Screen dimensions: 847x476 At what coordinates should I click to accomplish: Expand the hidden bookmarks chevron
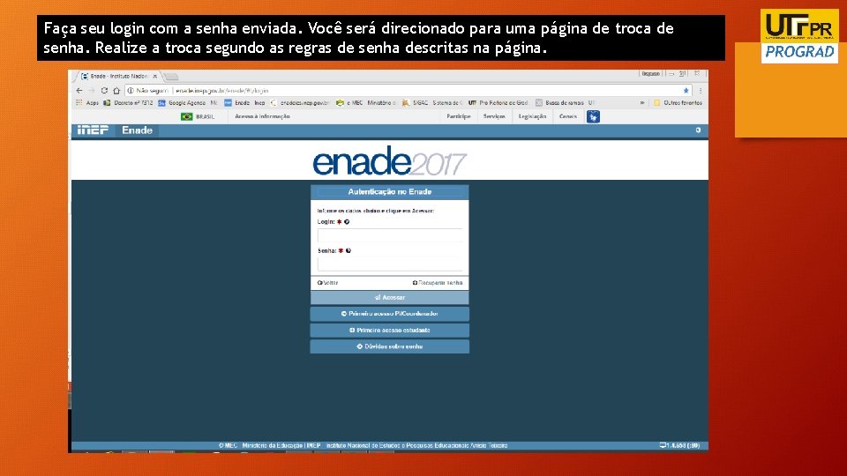(642, 102)
